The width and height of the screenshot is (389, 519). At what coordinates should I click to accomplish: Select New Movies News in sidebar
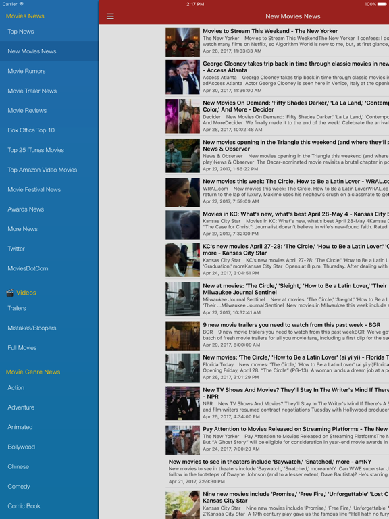tap(49, 51)
